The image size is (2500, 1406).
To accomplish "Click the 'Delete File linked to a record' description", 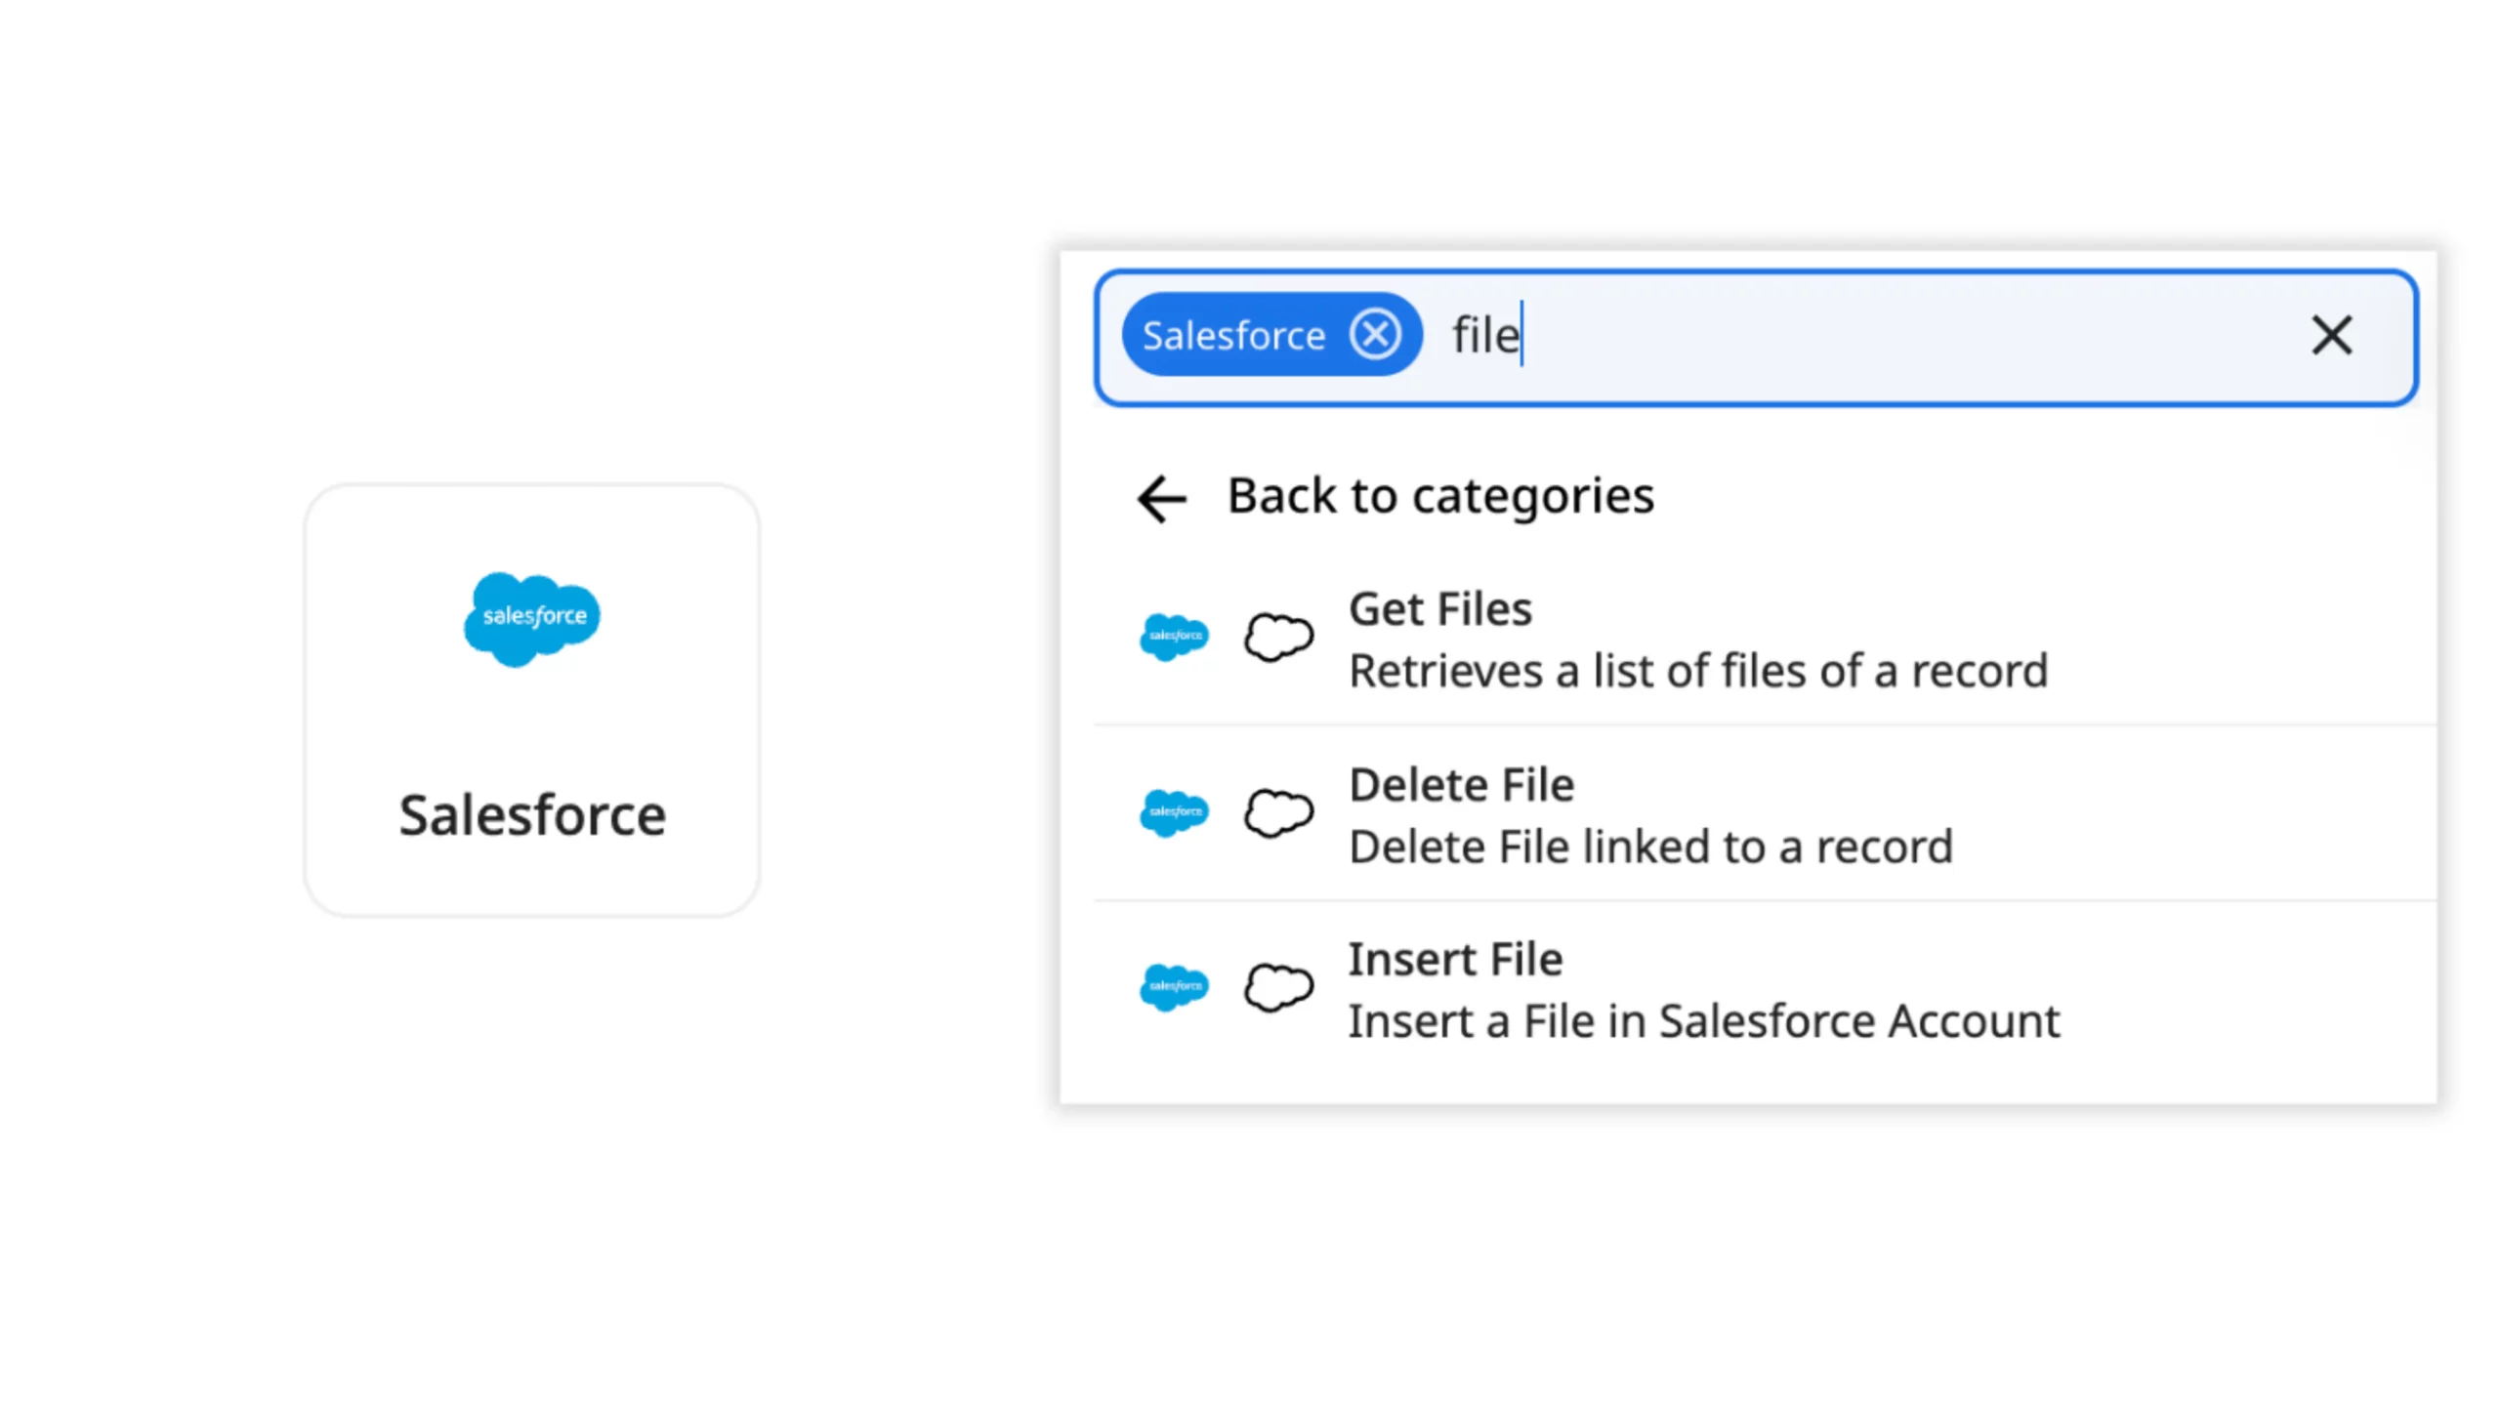I will pos(1650,848).
